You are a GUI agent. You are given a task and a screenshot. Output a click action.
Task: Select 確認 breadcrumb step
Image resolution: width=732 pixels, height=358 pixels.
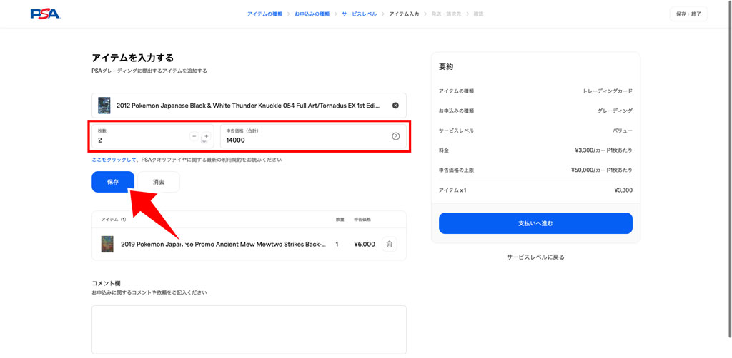click(478, 14)
